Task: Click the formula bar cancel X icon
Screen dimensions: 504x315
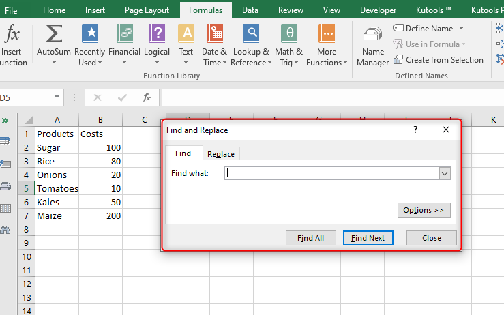Action: click(x=98, y=97)
